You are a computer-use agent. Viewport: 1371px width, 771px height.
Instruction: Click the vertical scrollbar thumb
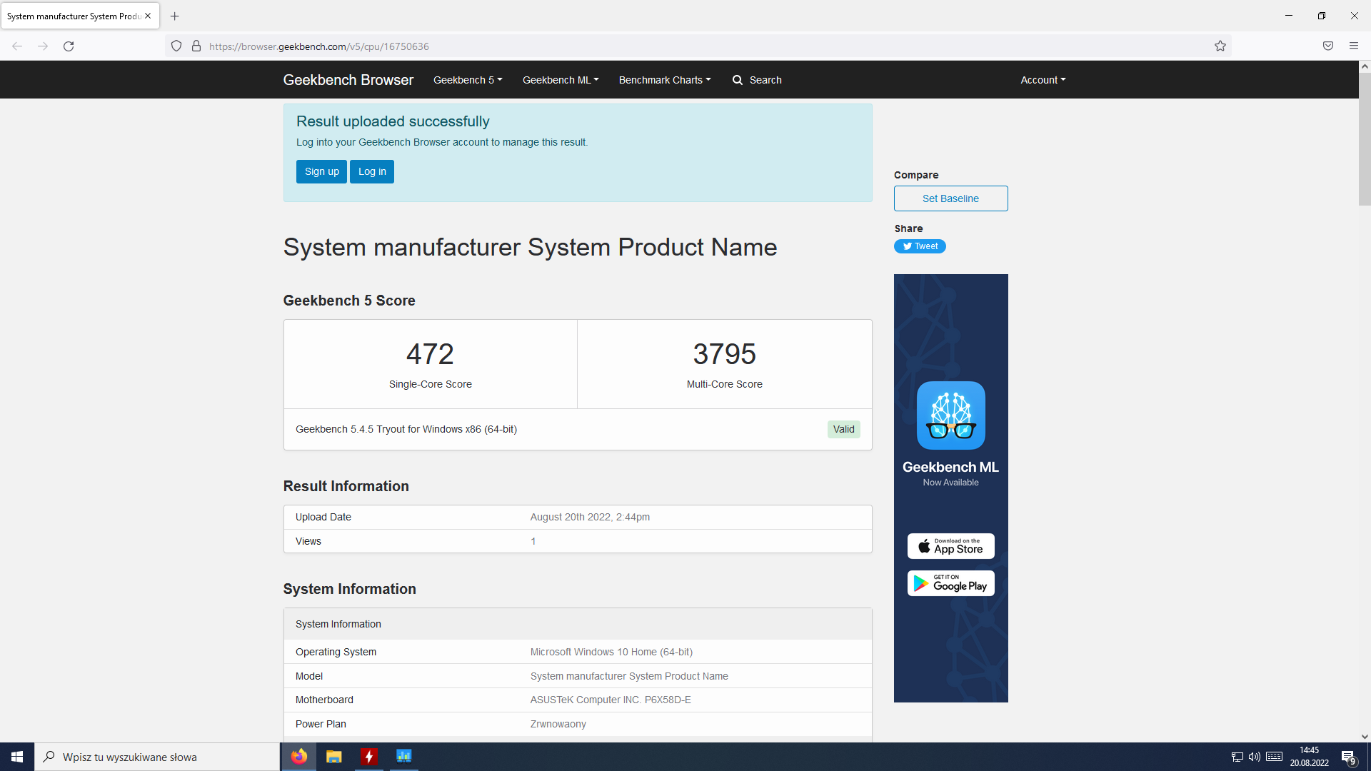[1365, 139]
